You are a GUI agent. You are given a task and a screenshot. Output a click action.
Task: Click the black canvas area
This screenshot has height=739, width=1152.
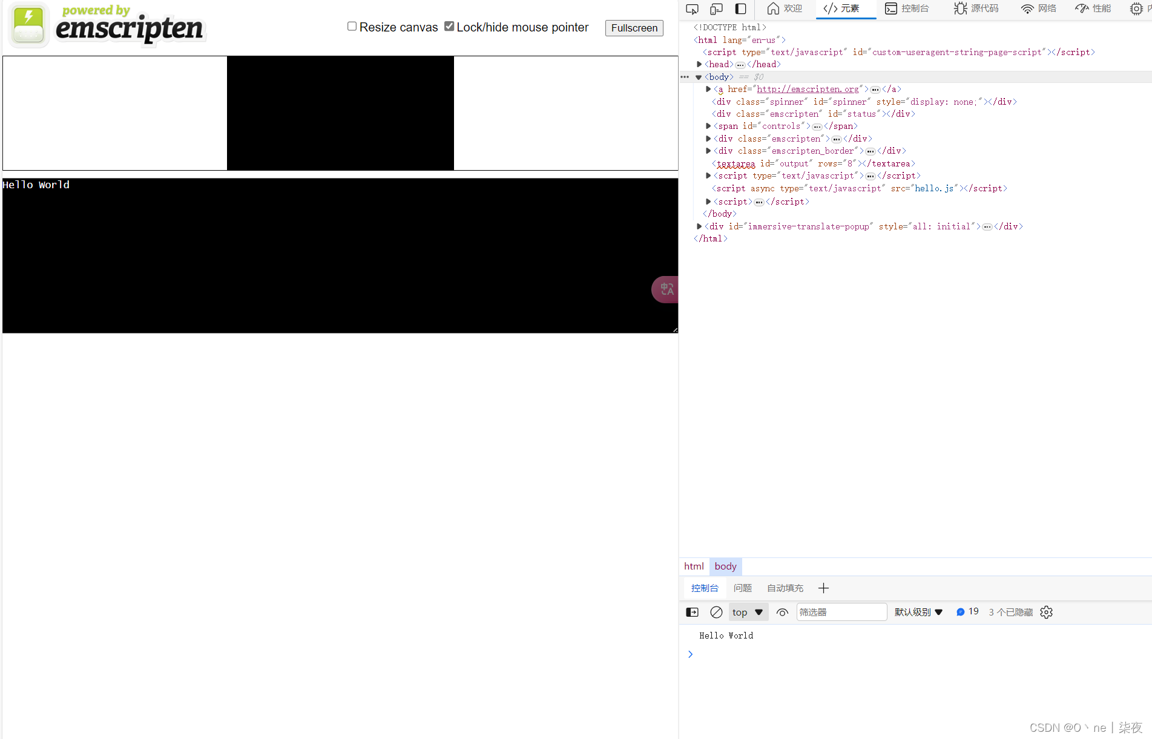tap(340, 113)
